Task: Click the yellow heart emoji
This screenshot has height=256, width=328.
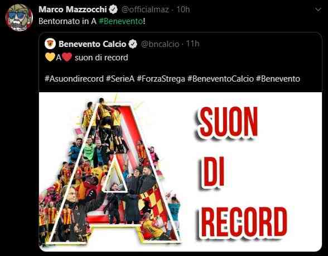Action: point(50,57)
